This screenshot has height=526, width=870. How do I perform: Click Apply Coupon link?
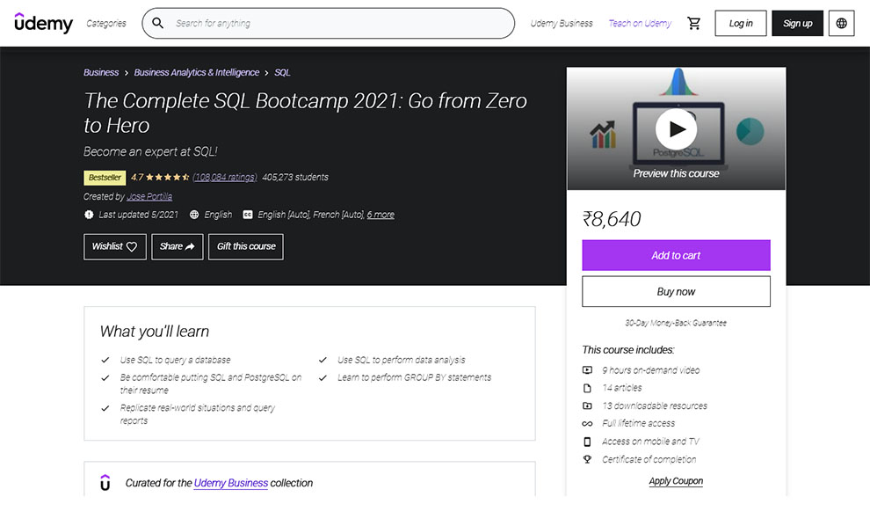point(676,481)
